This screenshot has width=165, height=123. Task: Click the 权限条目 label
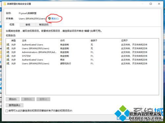point(11,35)
